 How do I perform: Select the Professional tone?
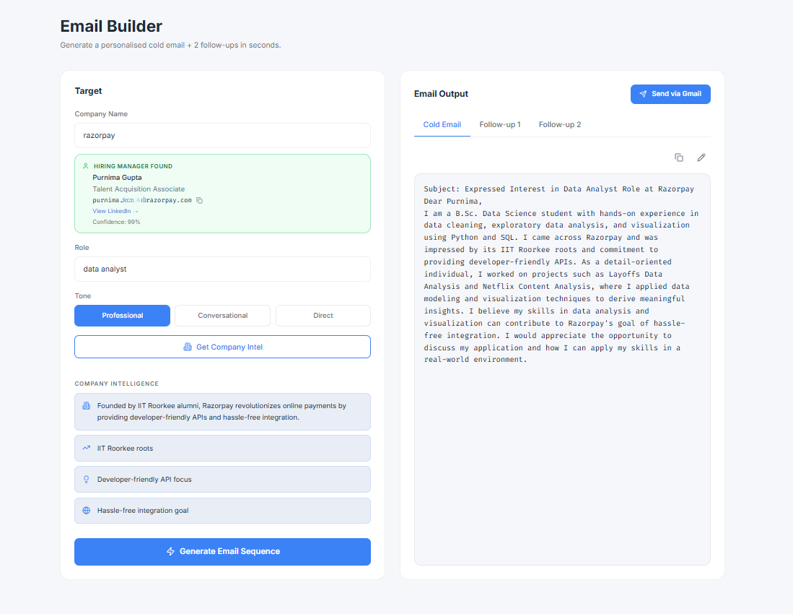click(123, 316)
